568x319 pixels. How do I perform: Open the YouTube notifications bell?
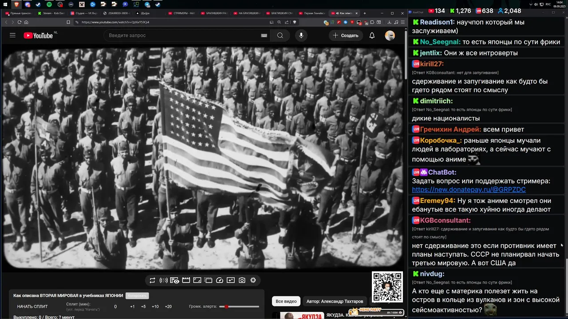click(x=372, y=35)
